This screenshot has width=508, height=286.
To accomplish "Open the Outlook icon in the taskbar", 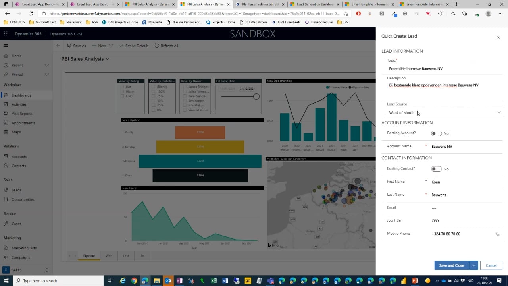I will pyautogui.click(x=168, y=281).
